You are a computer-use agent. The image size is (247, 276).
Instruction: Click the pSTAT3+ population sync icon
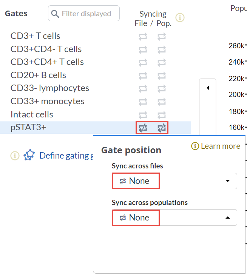pyautogui.click(x=162, y=128)
